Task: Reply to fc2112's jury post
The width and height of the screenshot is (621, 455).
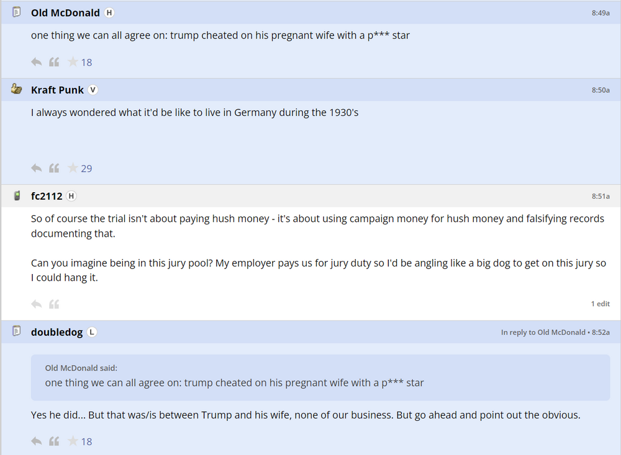Action: point(37,304)
